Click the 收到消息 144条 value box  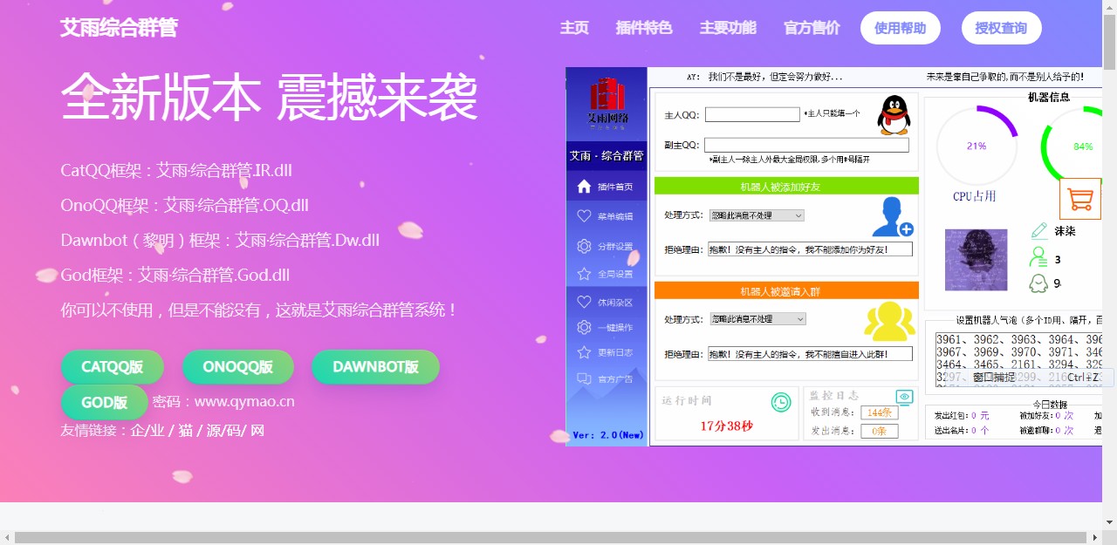coord(880,412)
